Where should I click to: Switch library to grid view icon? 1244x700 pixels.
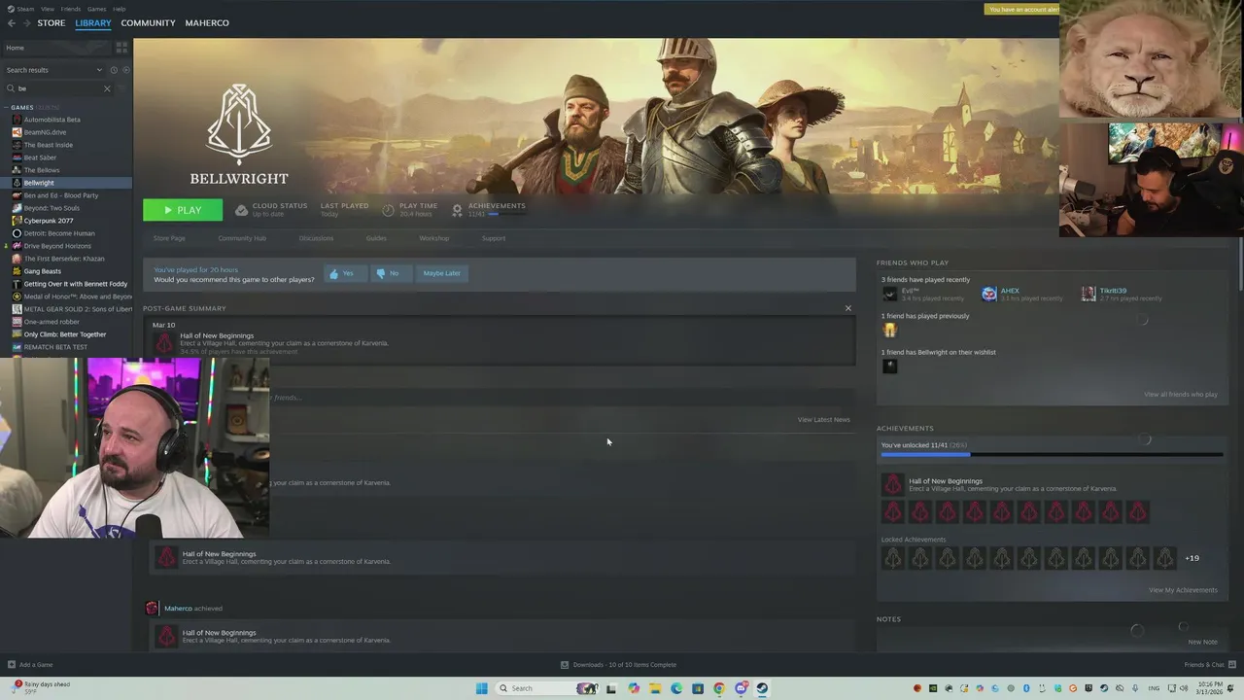(x=121, y=47)
